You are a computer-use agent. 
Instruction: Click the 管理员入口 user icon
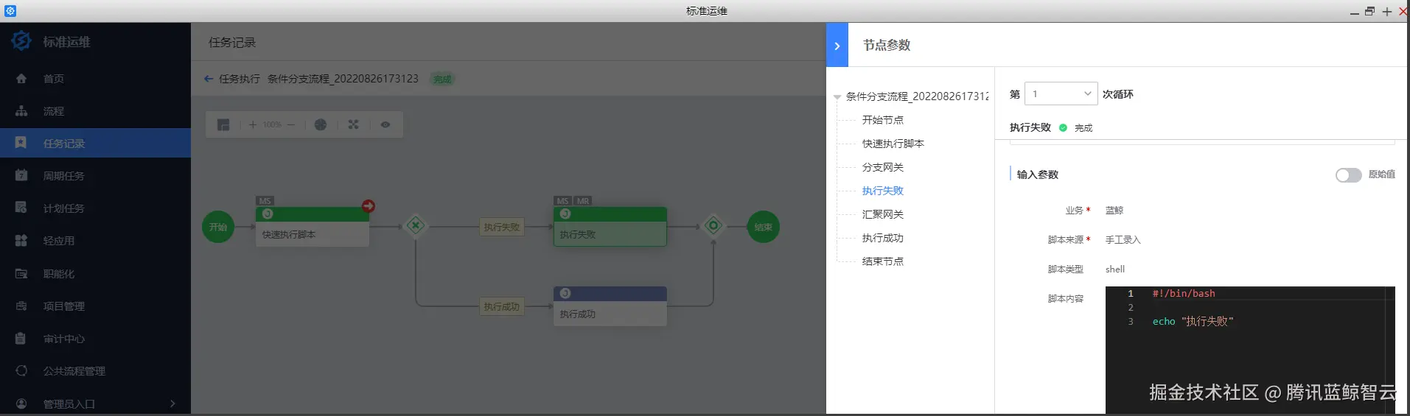[21, 403]
